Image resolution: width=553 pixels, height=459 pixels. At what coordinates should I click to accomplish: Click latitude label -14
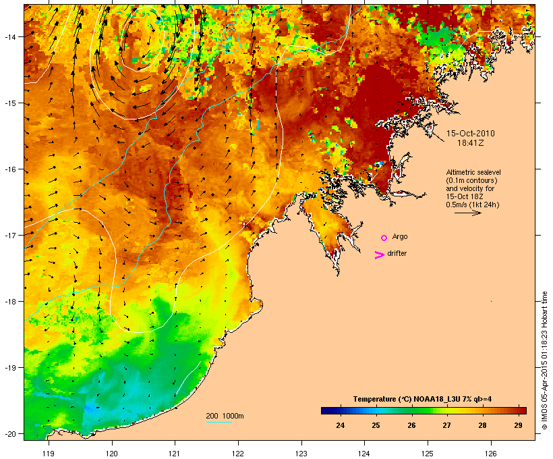[10, 36]
